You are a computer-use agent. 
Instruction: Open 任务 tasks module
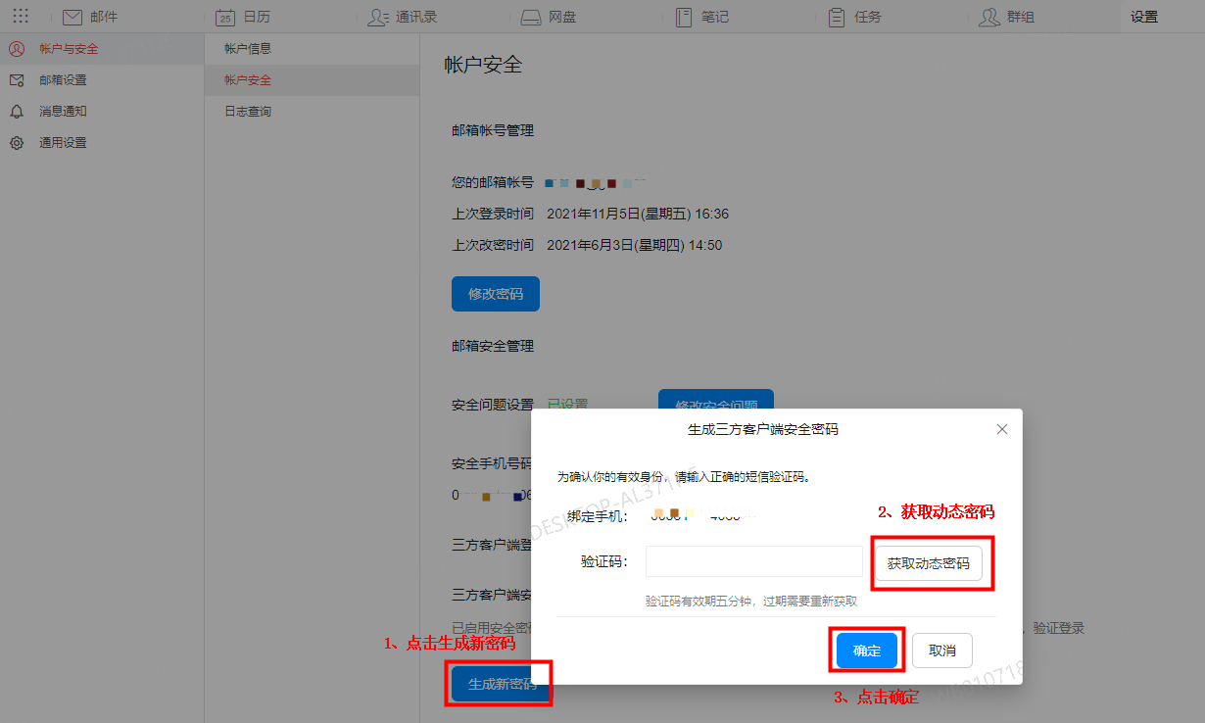[854, 17]
